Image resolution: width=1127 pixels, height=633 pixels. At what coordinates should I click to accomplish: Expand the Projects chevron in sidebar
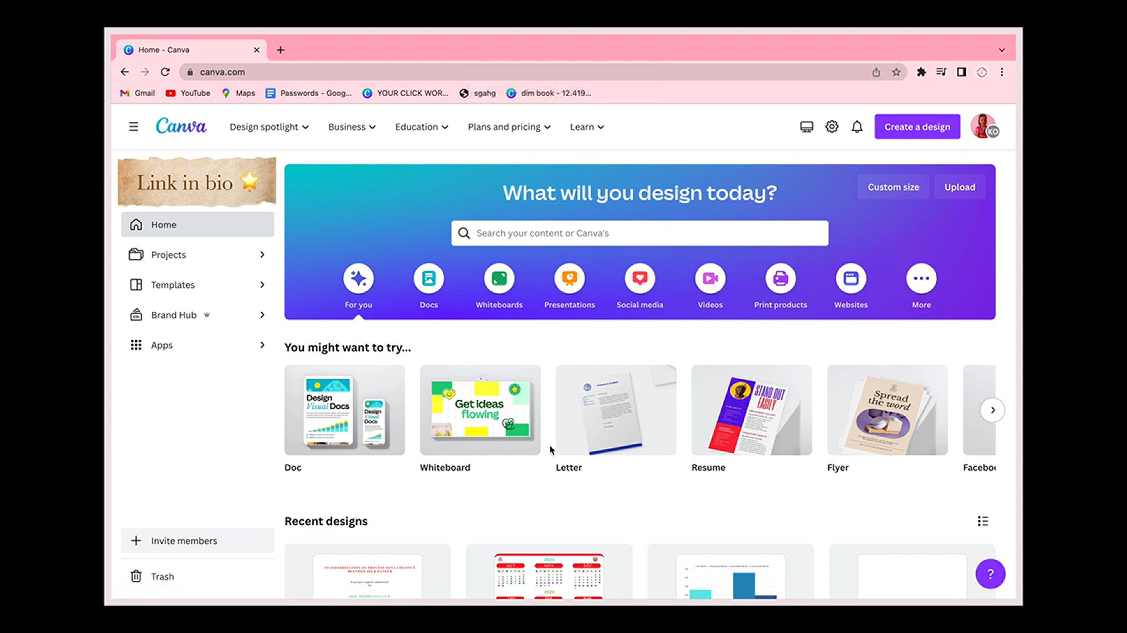tap(262, 254)
